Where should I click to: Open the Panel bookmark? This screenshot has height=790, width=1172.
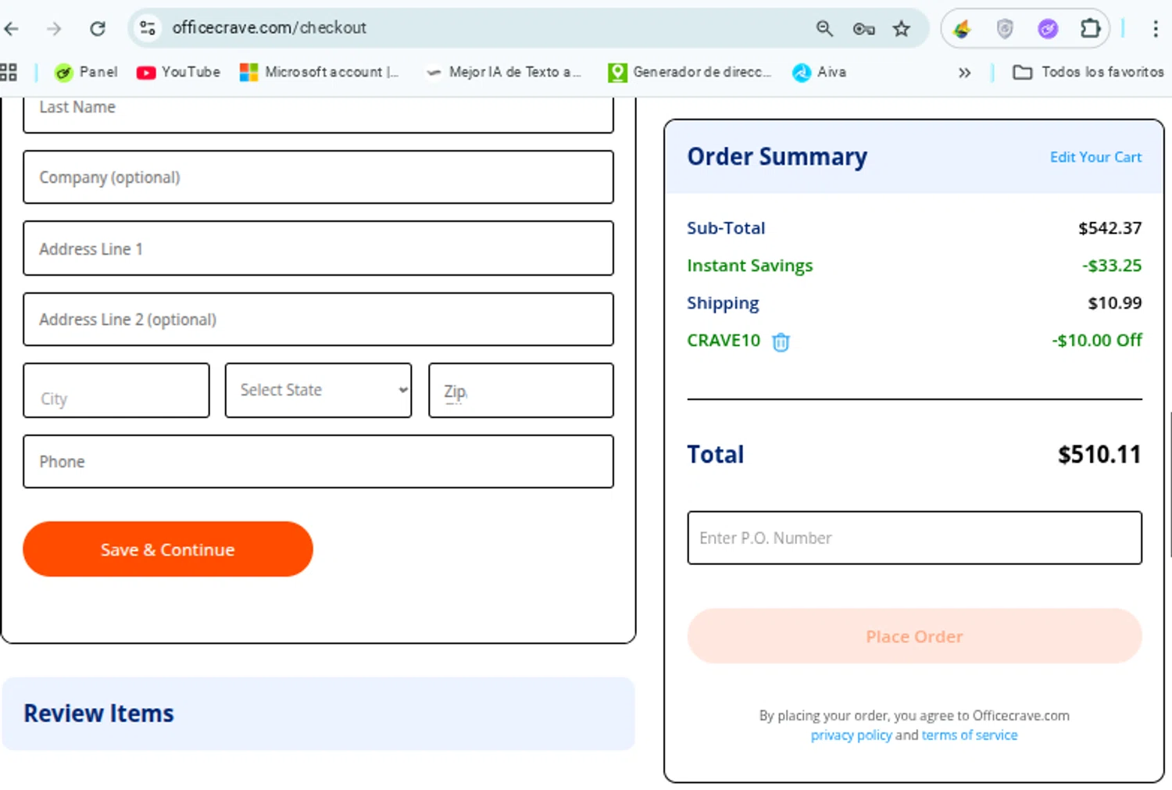coord(86,72)
